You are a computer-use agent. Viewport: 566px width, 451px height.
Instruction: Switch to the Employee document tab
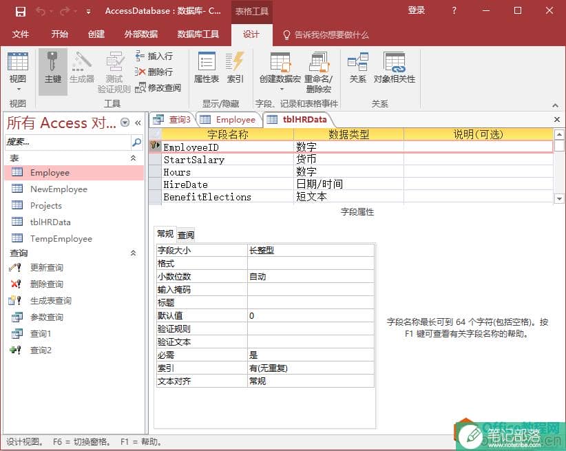[x=229, y=120]
